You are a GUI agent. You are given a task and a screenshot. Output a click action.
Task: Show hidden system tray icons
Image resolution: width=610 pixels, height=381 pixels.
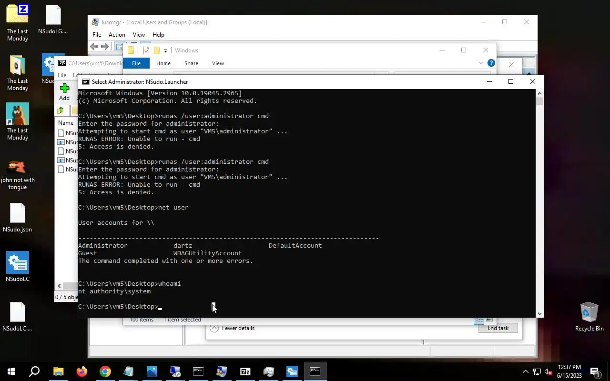526,371
